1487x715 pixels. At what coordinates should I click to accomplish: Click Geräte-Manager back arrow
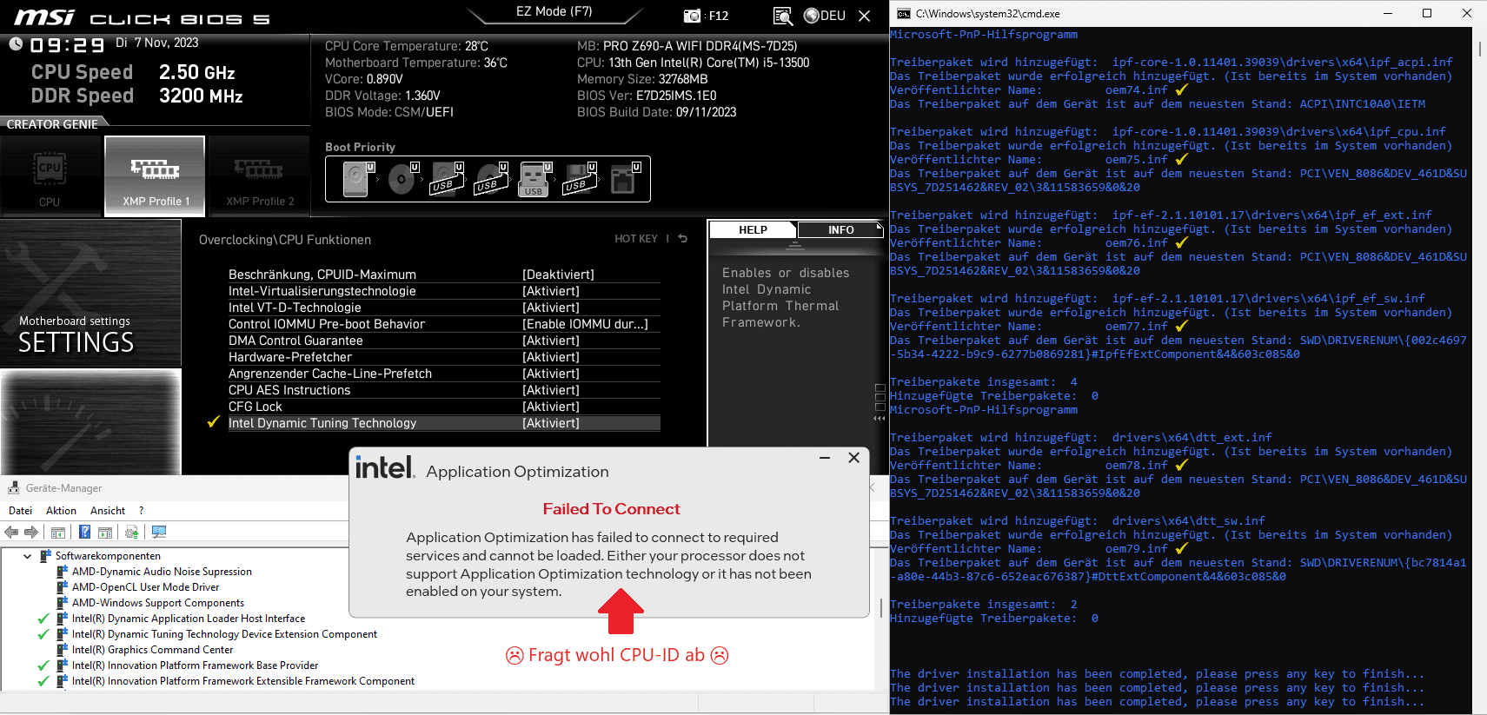[x=11, y=532]
